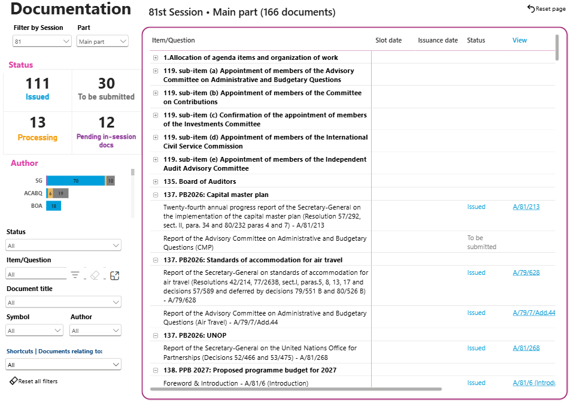This screenshot has width=571, height=403.
Task: Open the Symbol filter dropdown
Action: click(34, 331)
